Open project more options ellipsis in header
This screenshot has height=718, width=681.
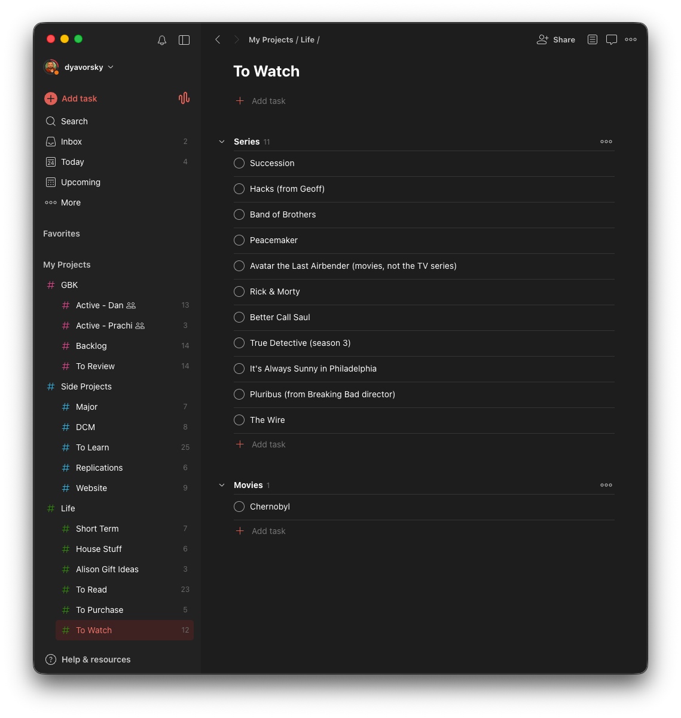631,39
